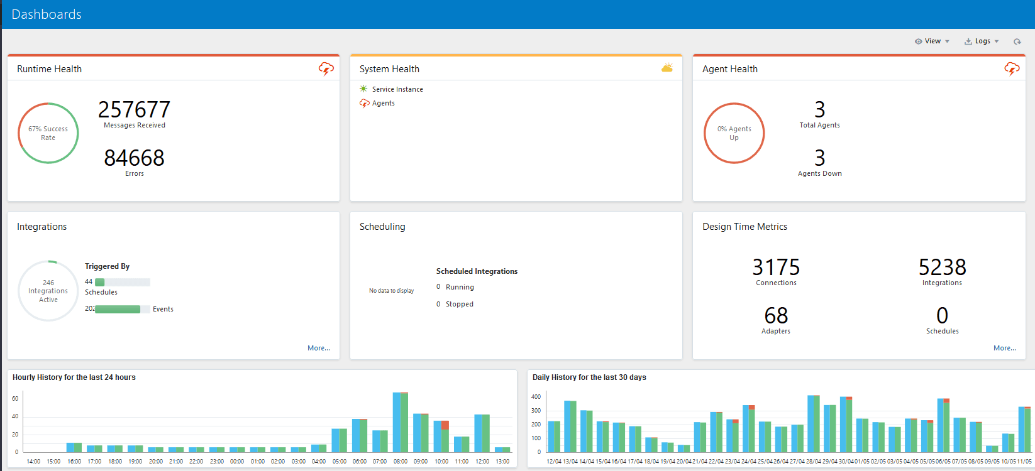
Task: Click the download icon next to Logs
Action: [x=968, y=41]
